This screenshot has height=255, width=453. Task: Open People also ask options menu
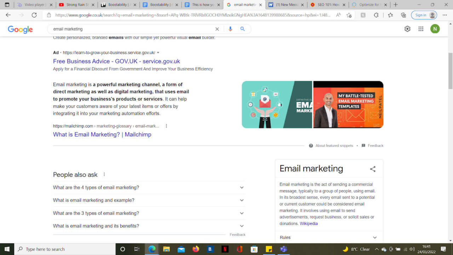104,174
